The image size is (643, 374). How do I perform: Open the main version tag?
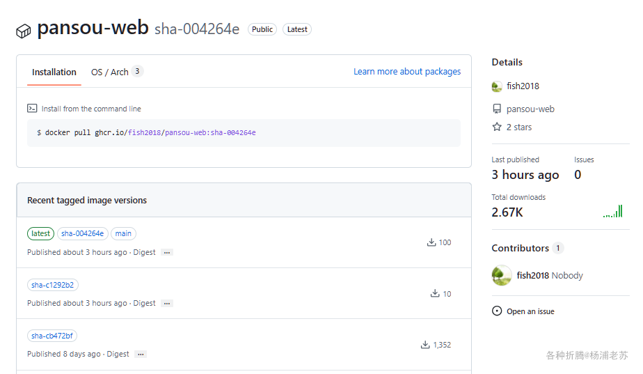tap(123, 233)
